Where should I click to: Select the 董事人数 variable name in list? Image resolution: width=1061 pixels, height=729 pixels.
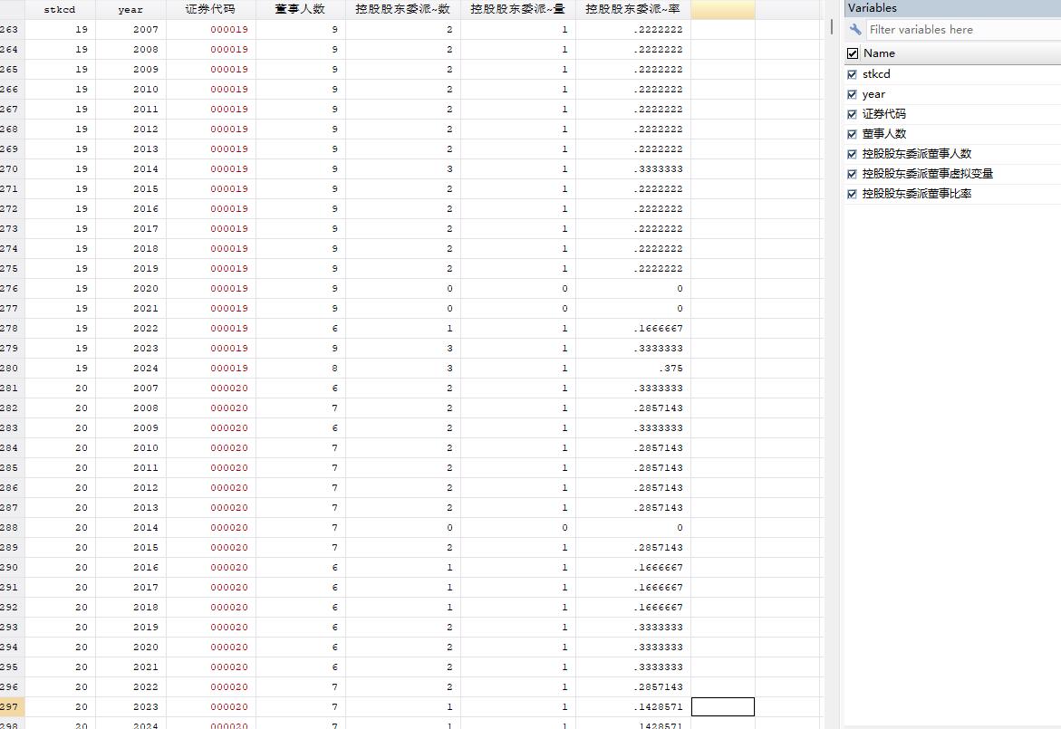coord(883,134)
